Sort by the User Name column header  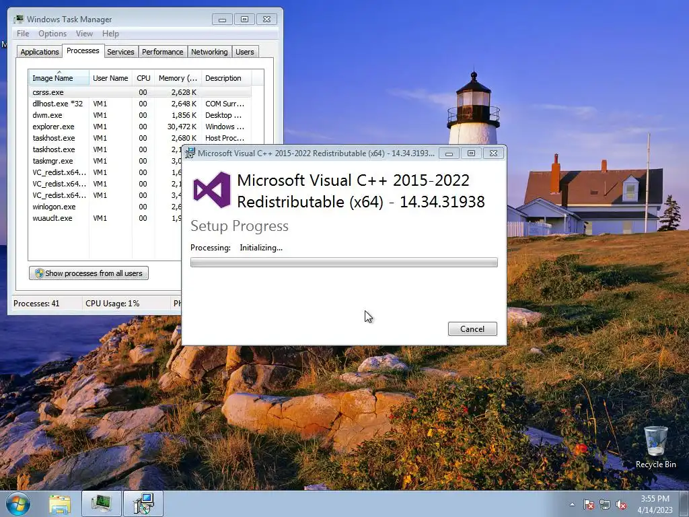(110, 77)
